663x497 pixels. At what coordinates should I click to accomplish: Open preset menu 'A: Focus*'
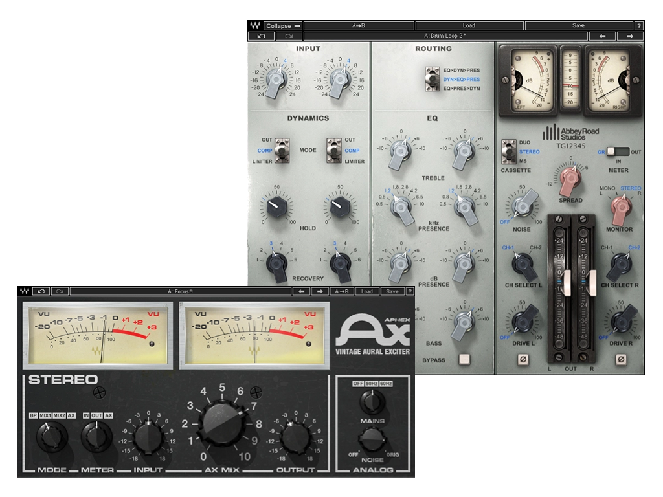pos(180,291)
